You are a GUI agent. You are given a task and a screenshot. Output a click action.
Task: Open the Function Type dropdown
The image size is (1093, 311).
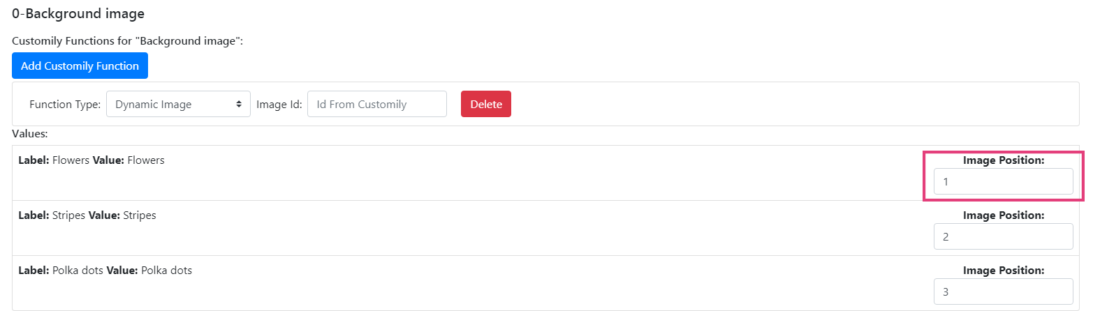pos(178,105)
